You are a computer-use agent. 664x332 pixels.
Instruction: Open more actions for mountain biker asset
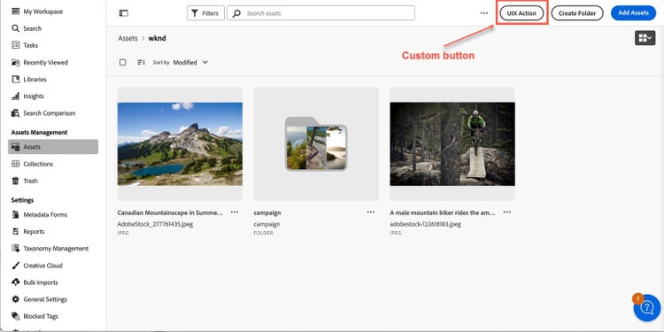pos(507,212)
